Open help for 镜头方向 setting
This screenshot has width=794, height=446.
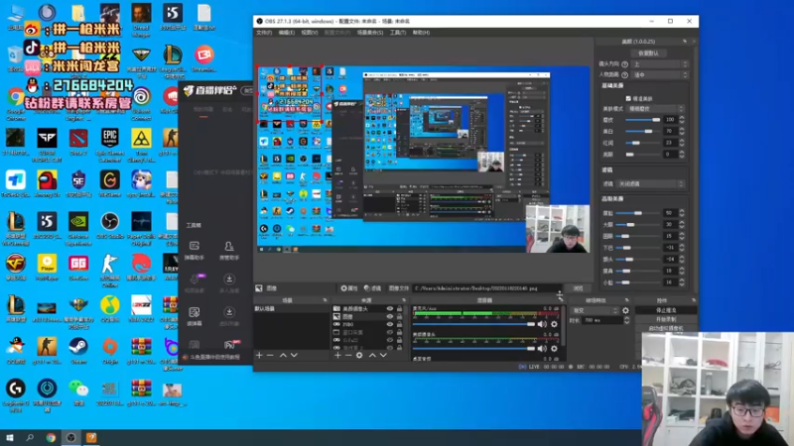[625, 64]
